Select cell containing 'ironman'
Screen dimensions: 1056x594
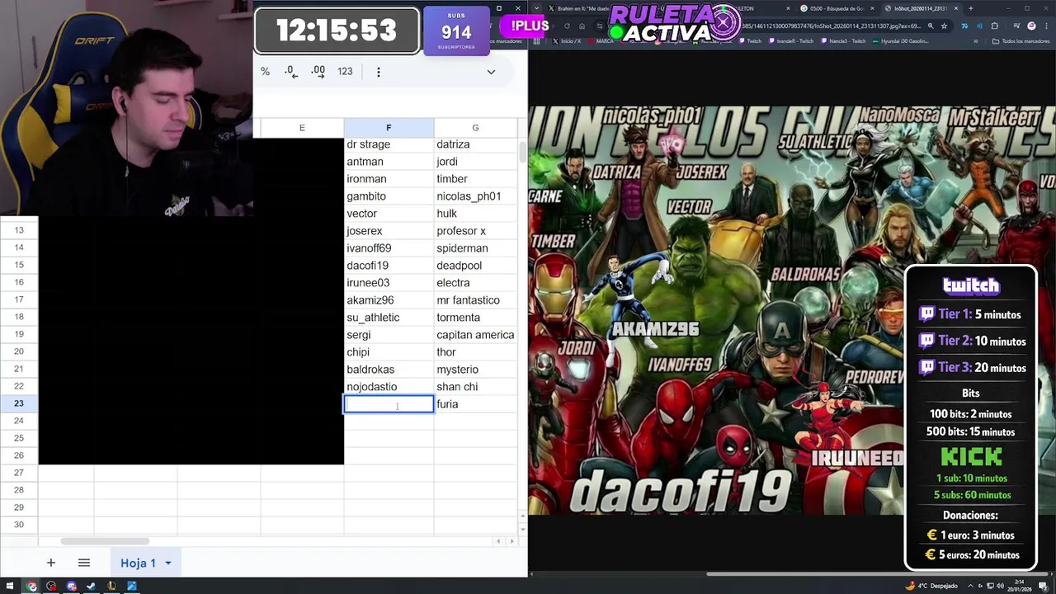pos(389,179)
